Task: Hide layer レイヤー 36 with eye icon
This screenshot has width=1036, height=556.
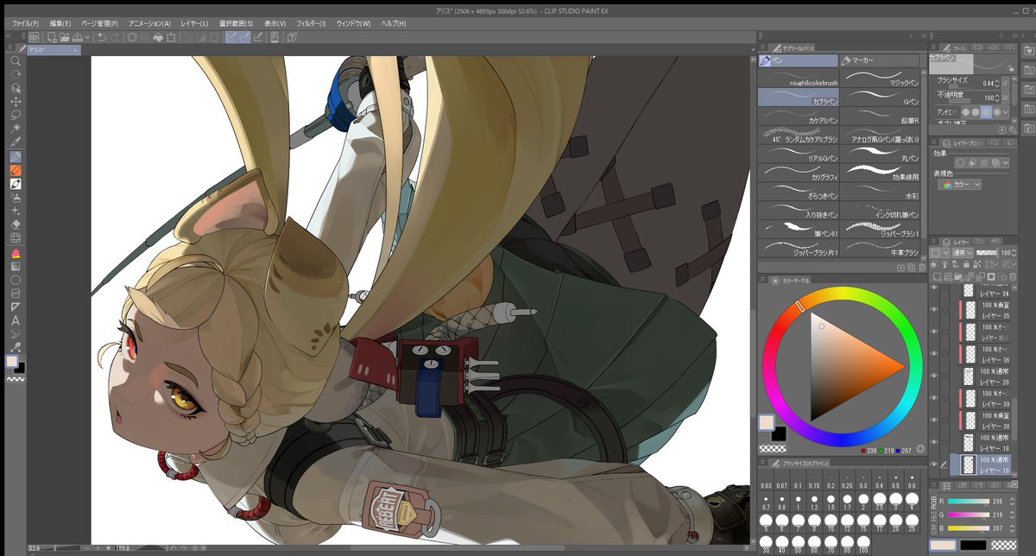Action: point(934,354)
